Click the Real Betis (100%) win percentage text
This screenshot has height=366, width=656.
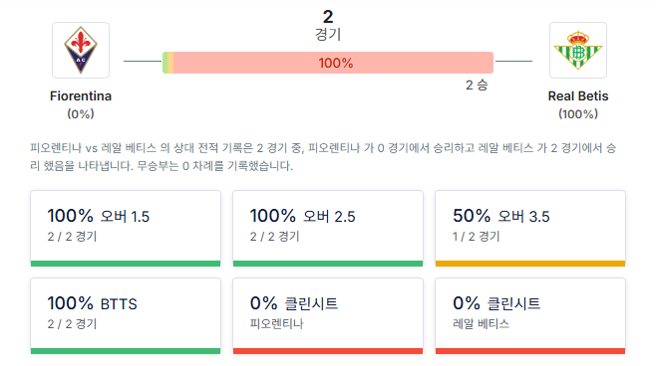[578, 114]
